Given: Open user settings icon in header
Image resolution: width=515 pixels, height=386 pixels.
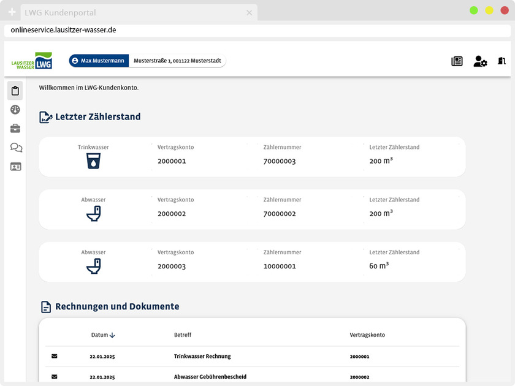Looking at the screenshot, I should coord(480,61).
